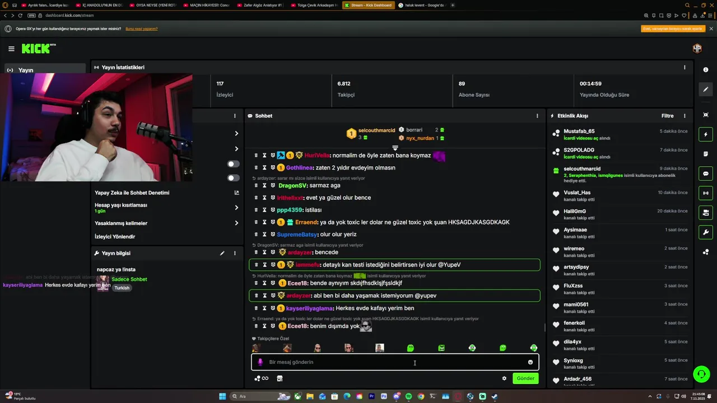Time out SupremeBatsy with the hourglass icon
The image size is (717, 403).
pos(264,234)
